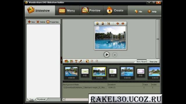
Task: Play the slideshow preview
Action: point(107,55)
